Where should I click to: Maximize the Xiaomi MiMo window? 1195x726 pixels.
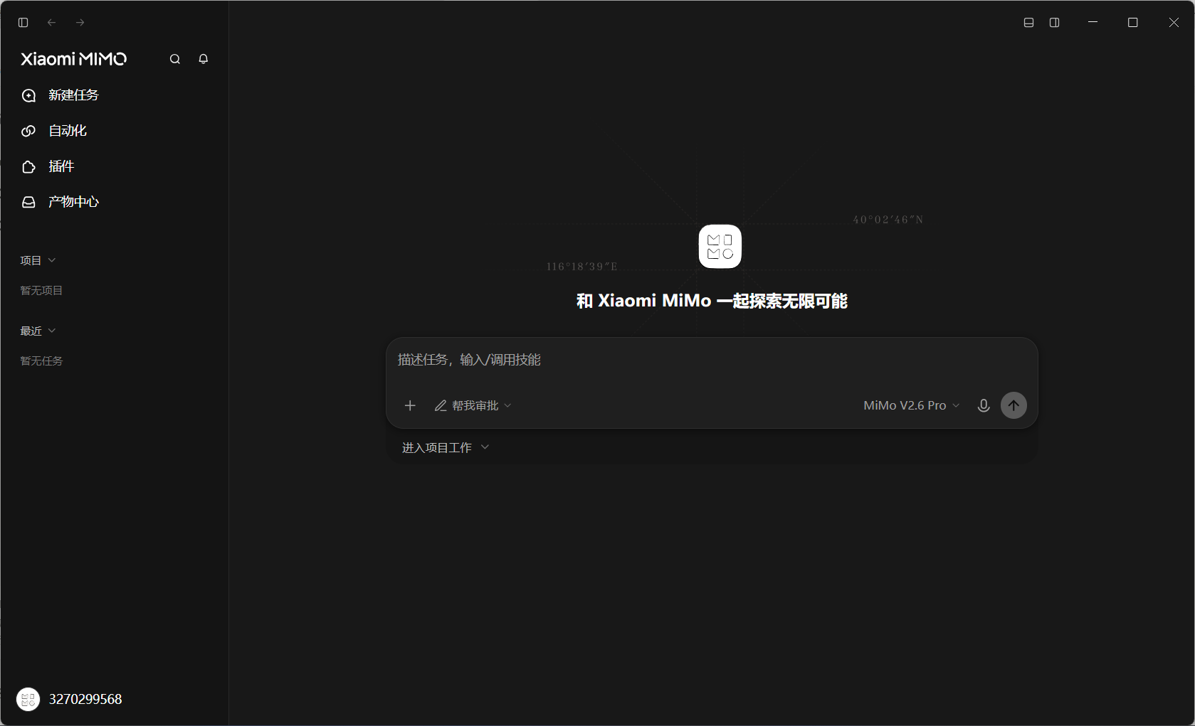coord(1133,23)
